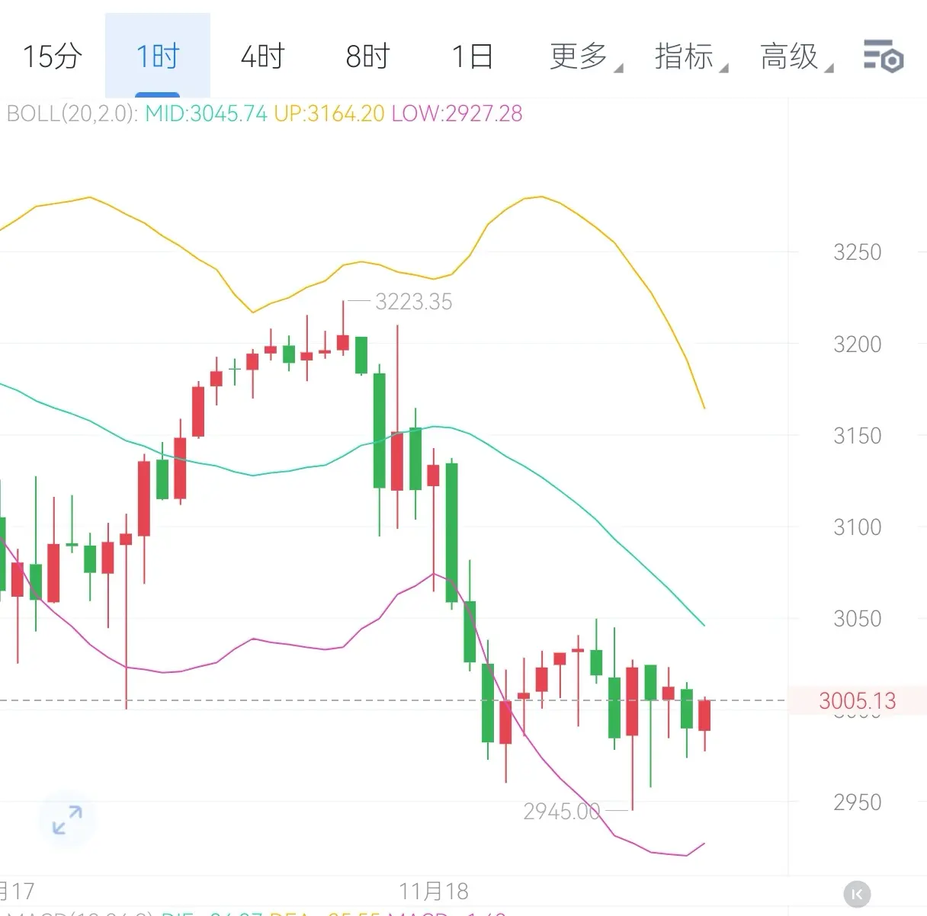Switch chart to 4时 interval
Screen dimensions: 927x916
262,56
